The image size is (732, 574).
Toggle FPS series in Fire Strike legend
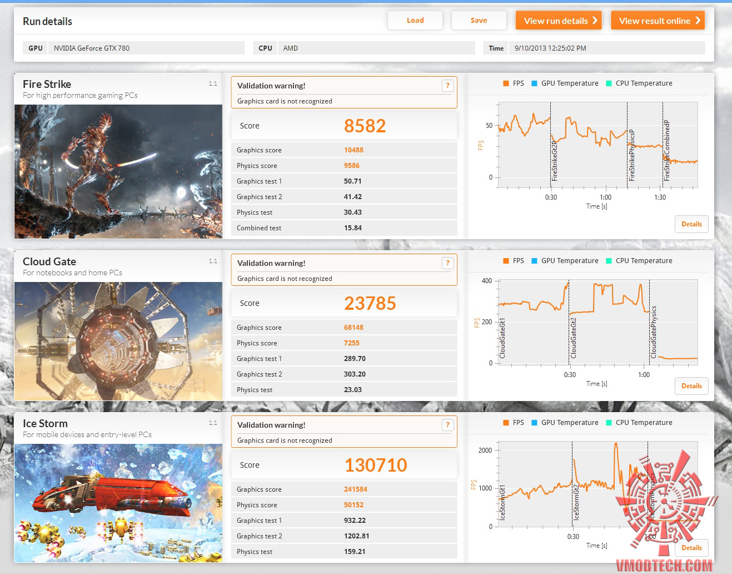tap(514, 83)
